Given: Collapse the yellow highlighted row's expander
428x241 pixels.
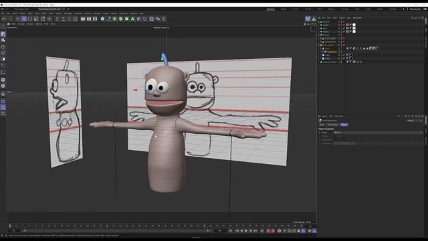Looking at the screenshot, I should (322, 52).
